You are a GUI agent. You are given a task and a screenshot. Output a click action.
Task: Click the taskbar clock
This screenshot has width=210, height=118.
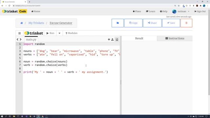201,116
